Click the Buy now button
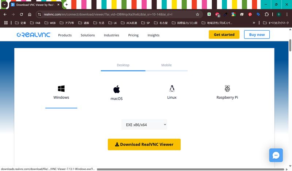 [x=257, y=35]
